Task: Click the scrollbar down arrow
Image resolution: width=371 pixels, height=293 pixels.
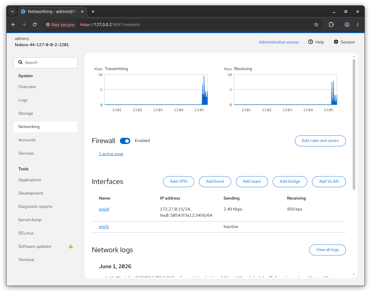Action: point(354,275)
